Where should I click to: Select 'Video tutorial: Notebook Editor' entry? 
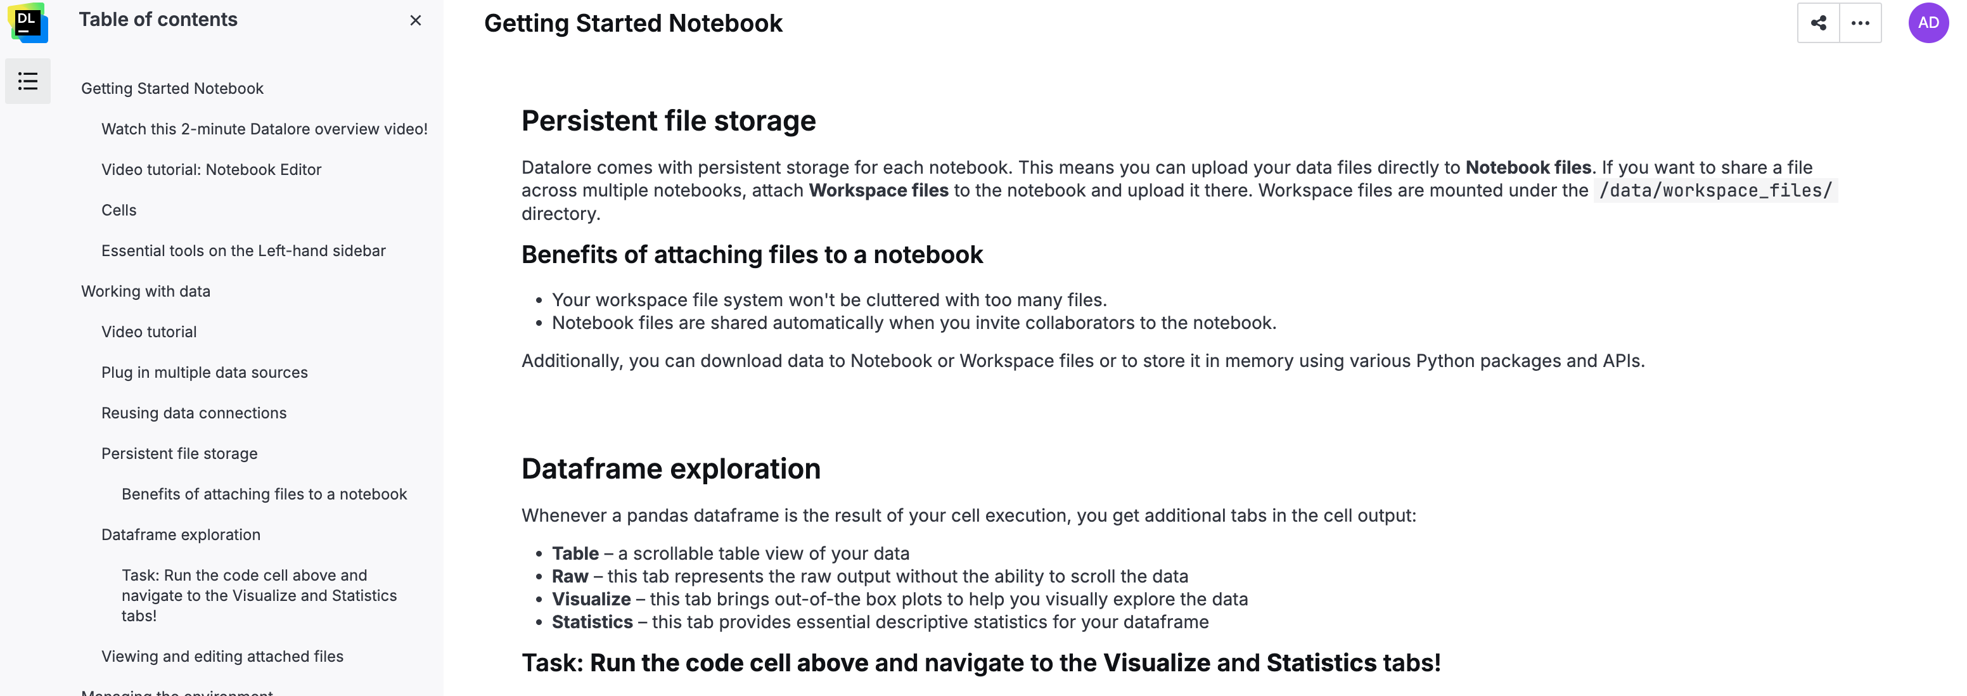coord(212,169)
